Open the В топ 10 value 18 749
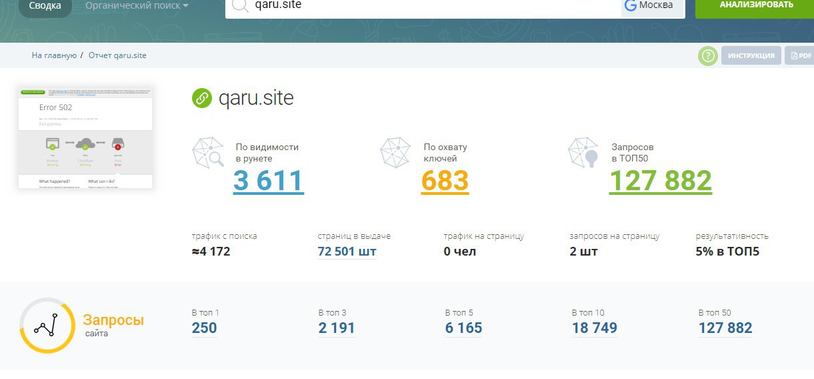Viewport: 814px width, 379px height. click(x=595, y=328)
